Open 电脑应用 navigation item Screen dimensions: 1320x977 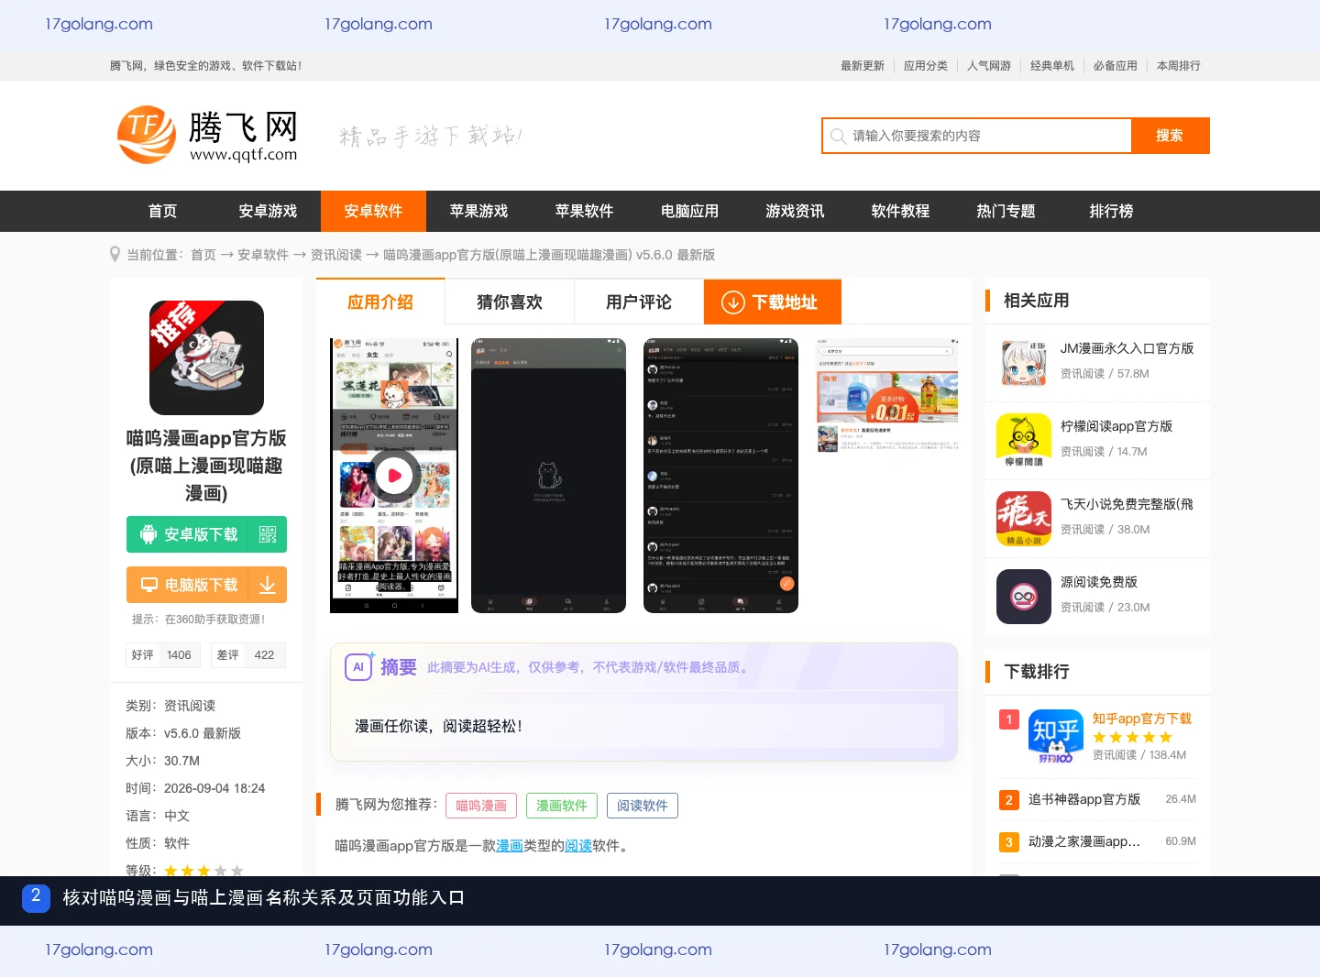pos(689,211)
